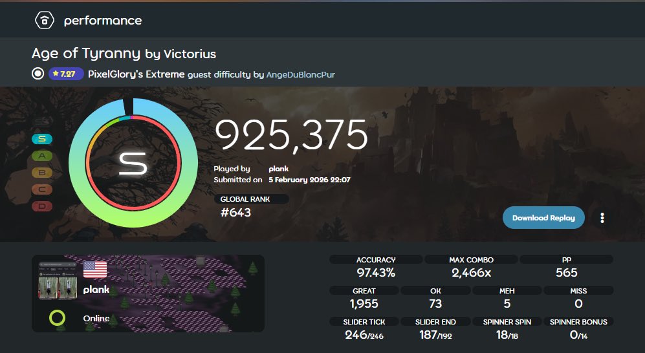Click plank's avatar thumbnail

coord(58,280)
